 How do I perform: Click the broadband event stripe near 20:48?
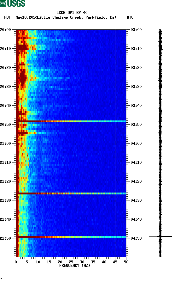(x=71, y=121)
